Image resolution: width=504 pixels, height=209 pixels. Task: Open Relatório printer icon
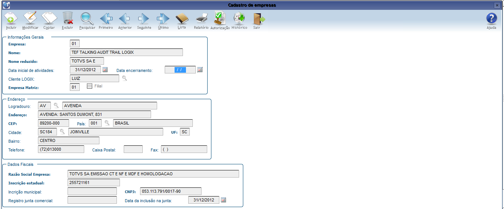pyautogui.click(x=202, y=18)
